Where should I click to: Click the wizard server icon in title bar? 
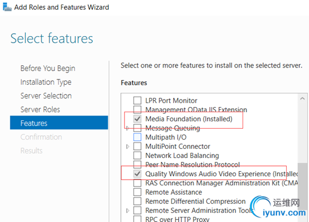7,7
